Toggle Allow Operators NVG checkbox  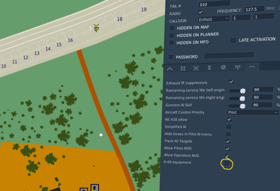pyautogui.click(x=227, y=156)
